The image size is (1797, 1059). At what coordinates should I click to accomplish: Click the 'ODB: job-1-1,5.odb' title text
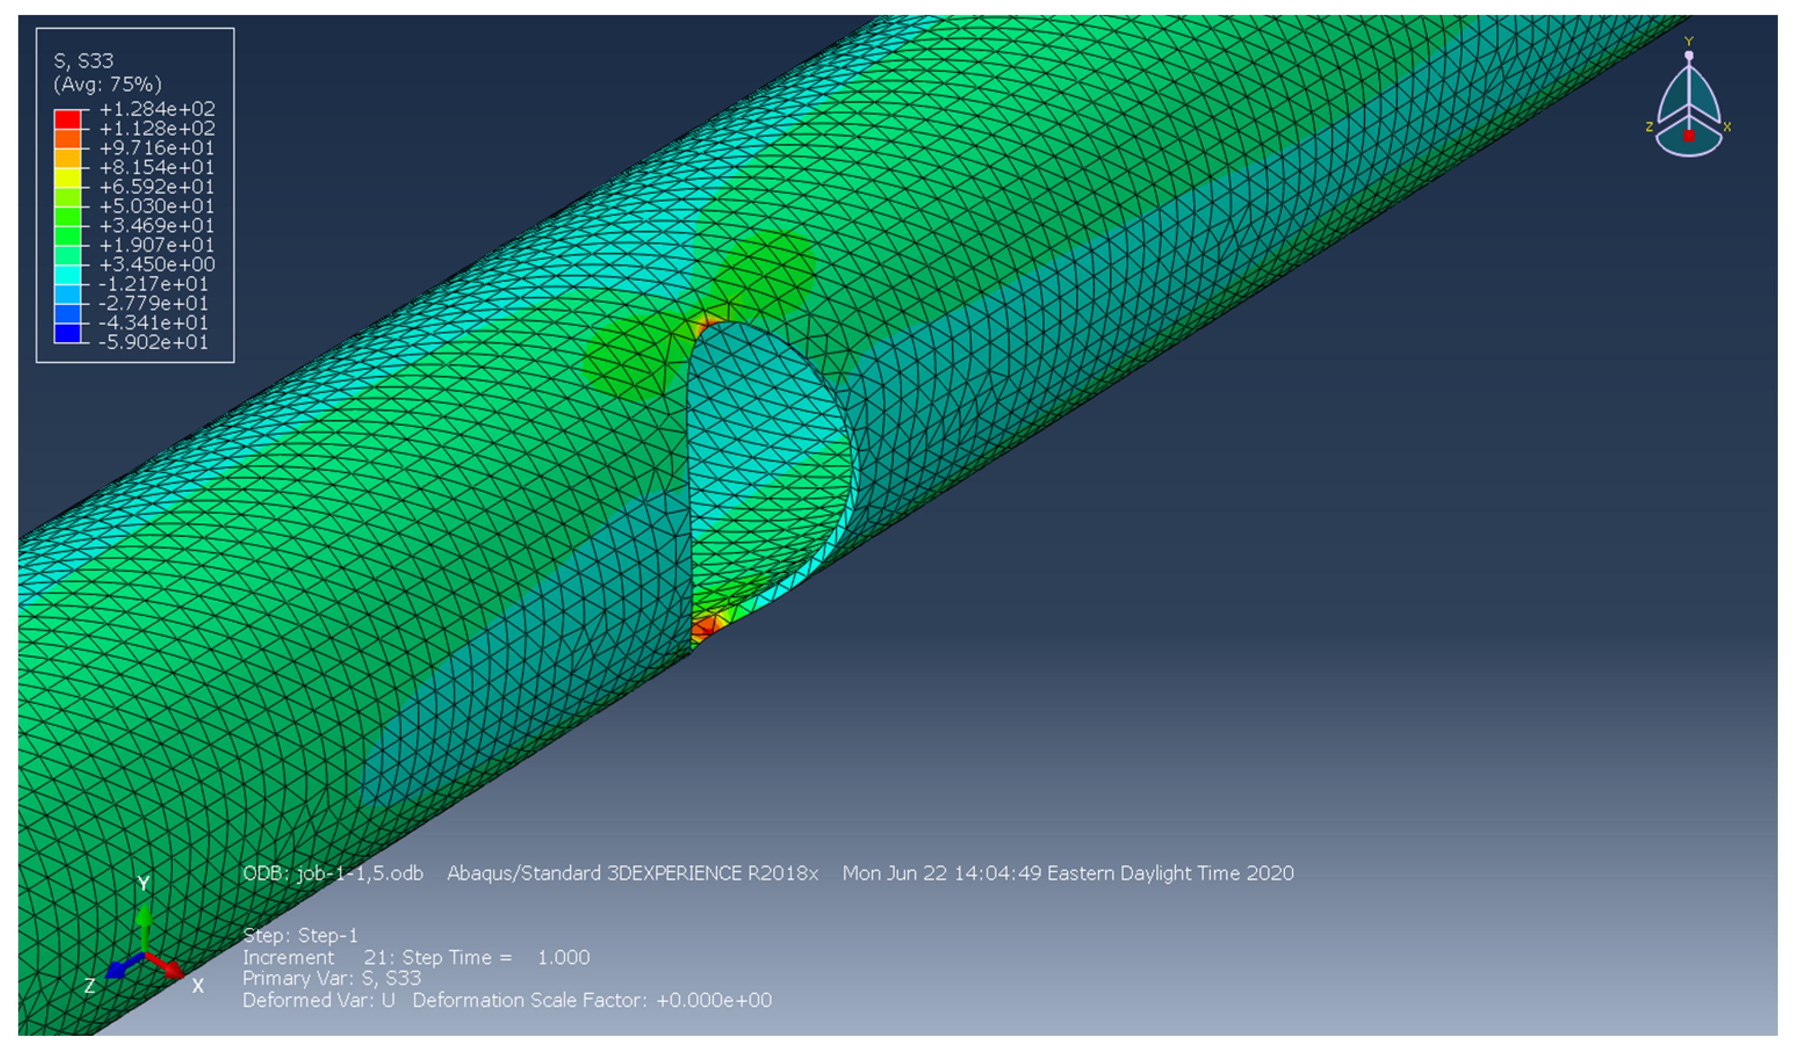(x=333, y=873)
